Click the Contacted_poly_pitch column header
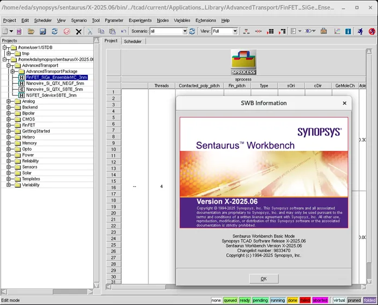The width and height of the screenshot is (378, 305). (199, 86)
